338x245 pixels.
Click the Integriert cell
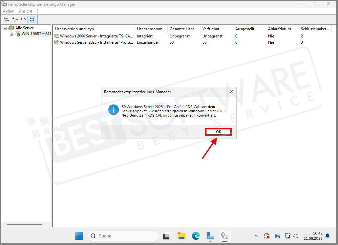tap(145, 36)
